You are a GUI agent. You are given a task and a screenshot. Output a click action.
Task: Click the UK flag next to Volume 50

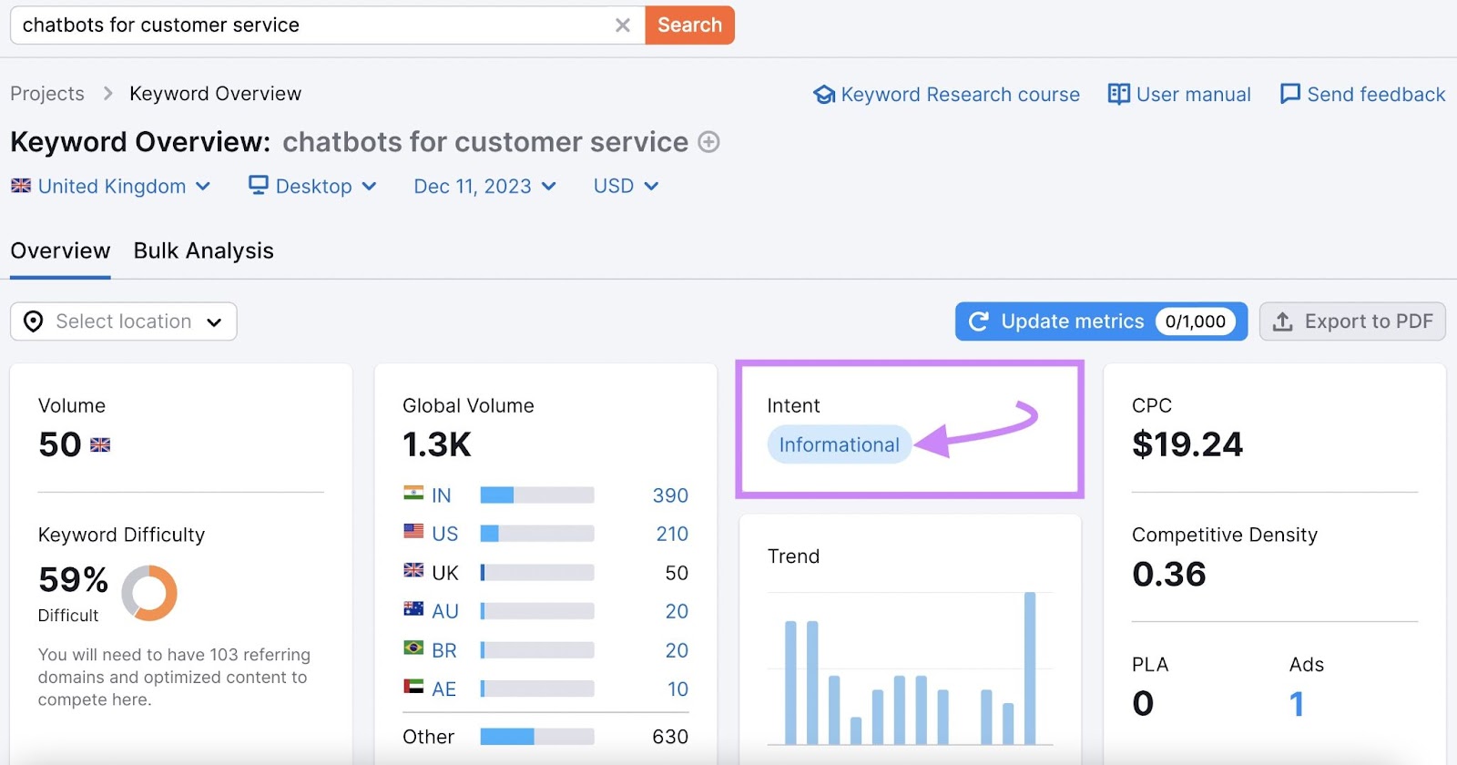coord(100,445)
